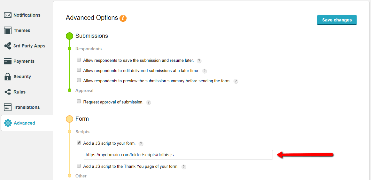Screen dimensions: 371x180
Task: Open the Security padlock icon
Action: coord(8,77)
